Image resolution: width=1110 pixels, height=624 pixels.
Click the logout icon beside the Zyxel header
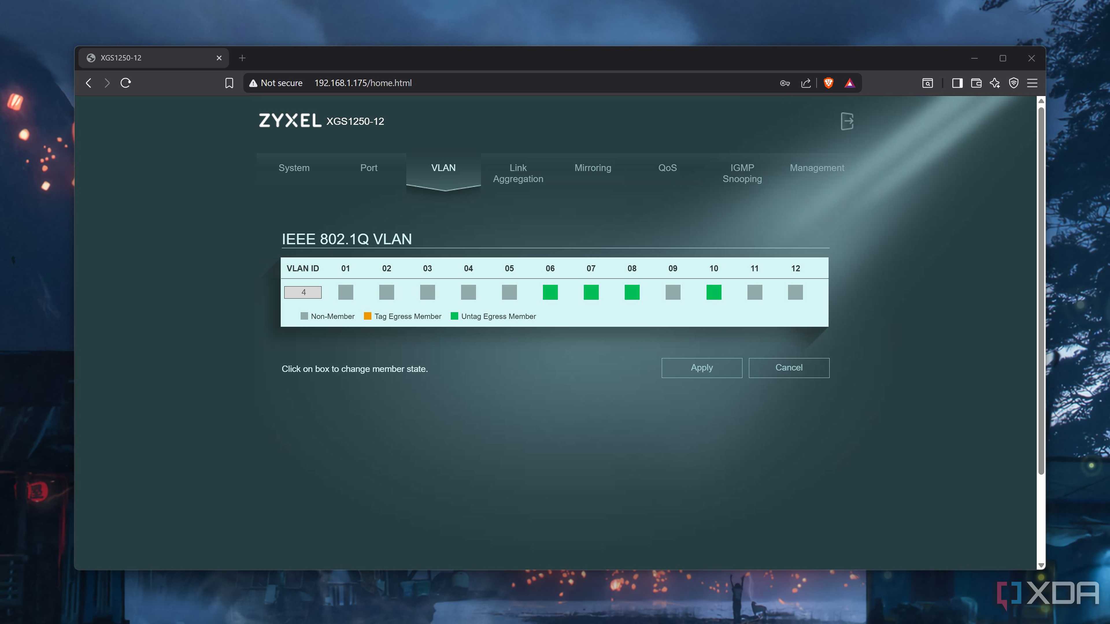[847, 121]
